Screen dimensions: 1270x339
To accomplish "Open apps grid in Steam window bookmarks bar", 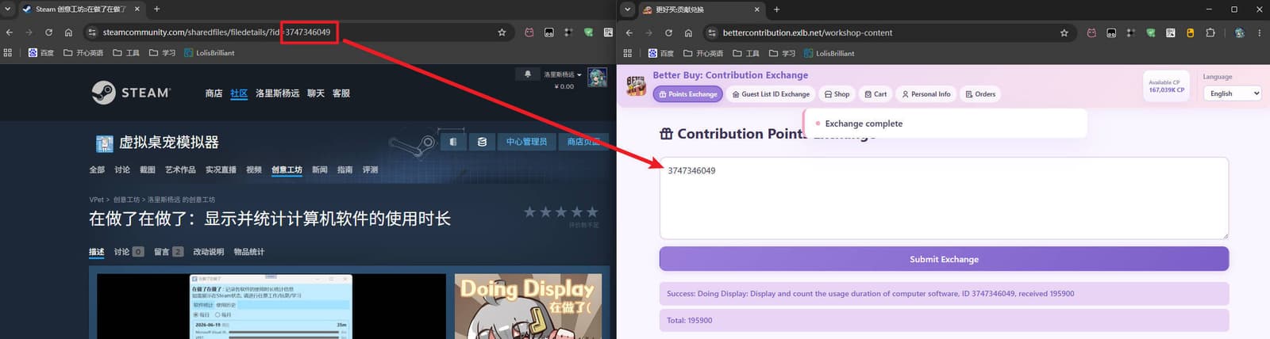I will coord(8,53).
